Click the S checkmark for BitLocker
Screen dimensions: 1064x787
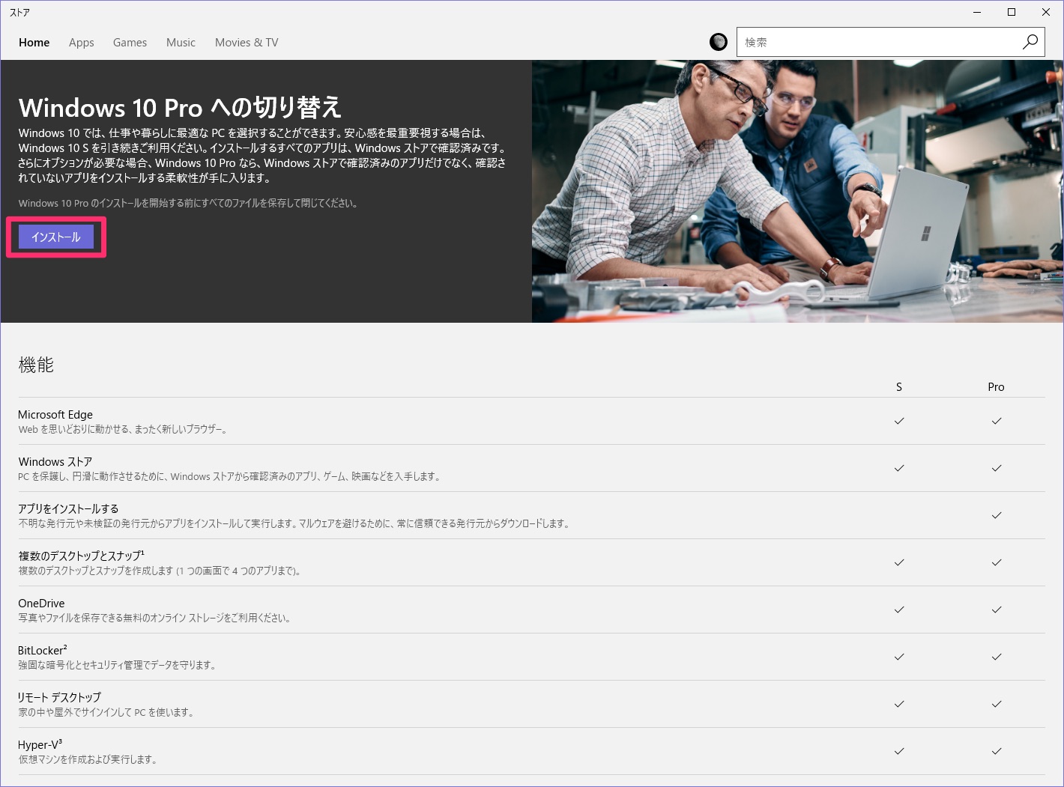(x=899, y=657)
